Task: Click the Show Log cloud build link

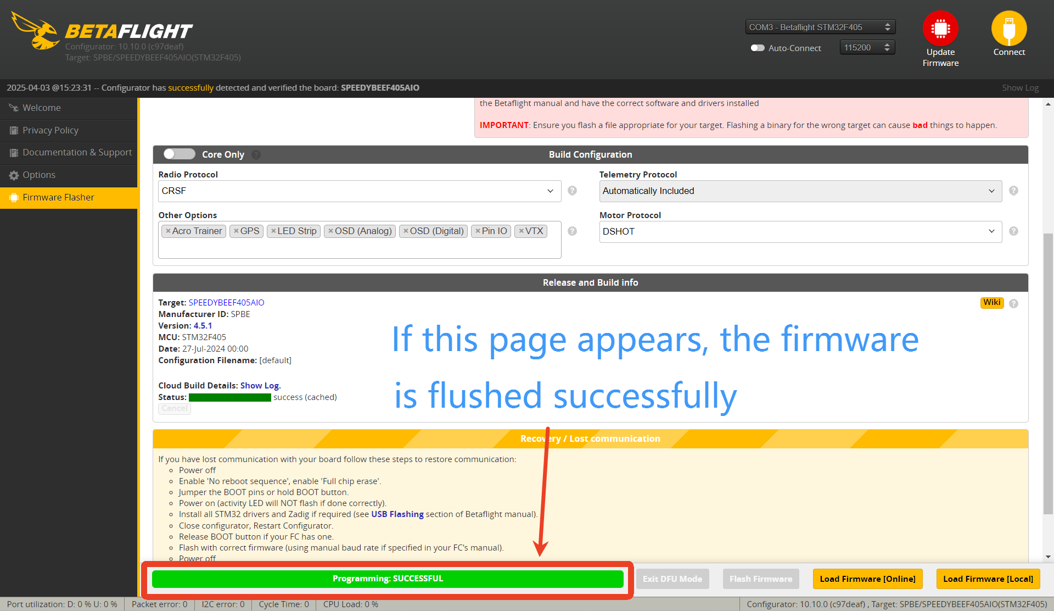Action: click(260, 386)
